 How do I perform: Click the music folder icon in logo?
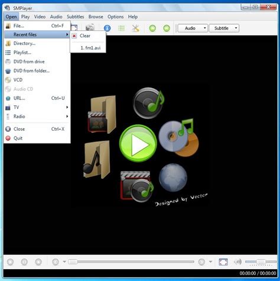click(96, 160)
